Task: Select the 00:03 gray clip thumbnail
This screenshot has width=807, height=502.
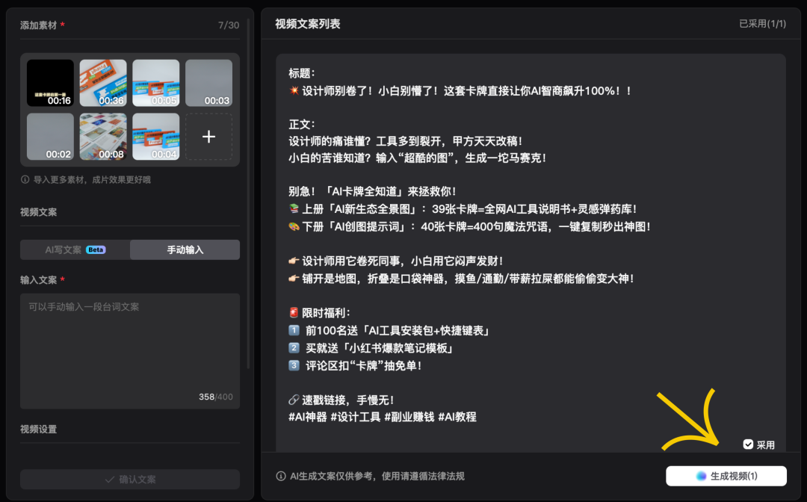Action: click(208, 83)
